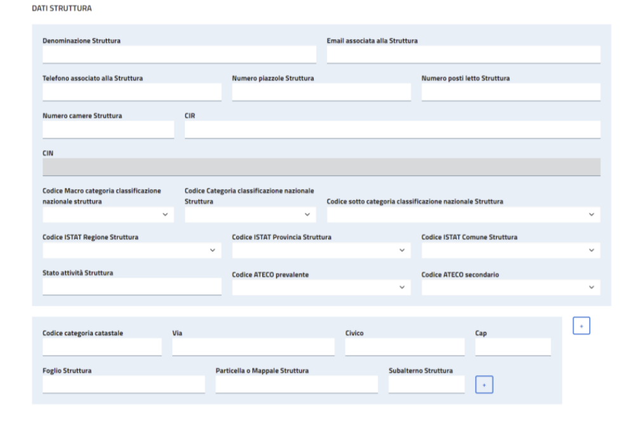Open Codice Categoria classificazione nazionale dropdown
The height and width of the screenshot is (431, 639).
pyautogui.click(x=250, y=215)
